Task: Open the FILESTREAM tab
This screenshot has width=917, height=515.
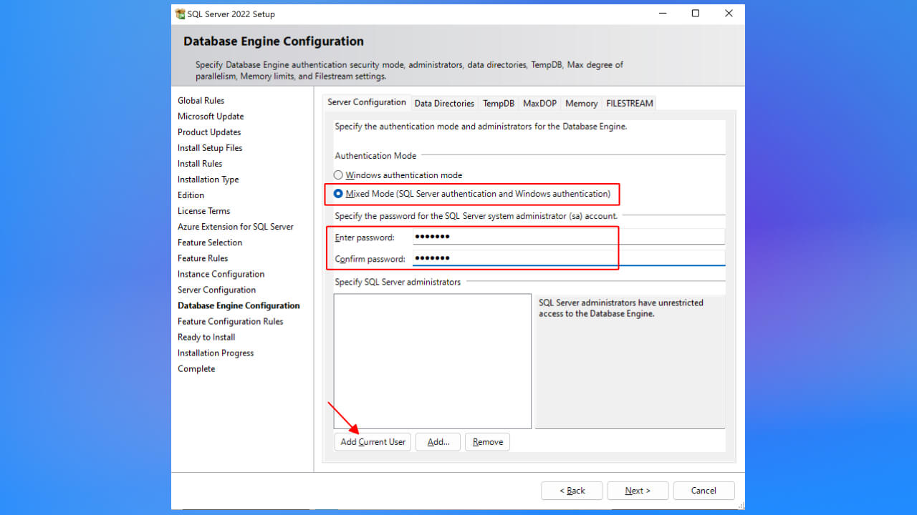Action: coord(630,103)
